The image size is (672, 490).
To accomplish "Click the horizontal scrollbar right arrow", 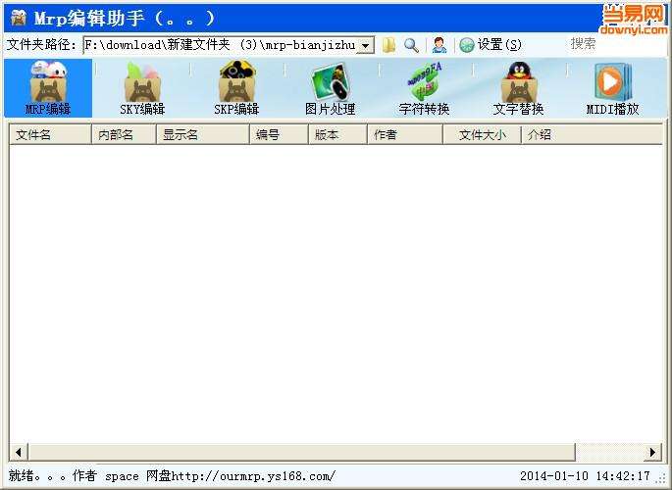I will (652, 452).
